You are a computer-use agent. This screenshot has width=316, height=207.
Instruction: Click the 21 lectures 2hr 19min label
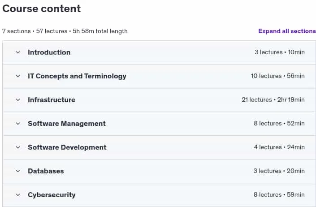[x=273, y=99]
